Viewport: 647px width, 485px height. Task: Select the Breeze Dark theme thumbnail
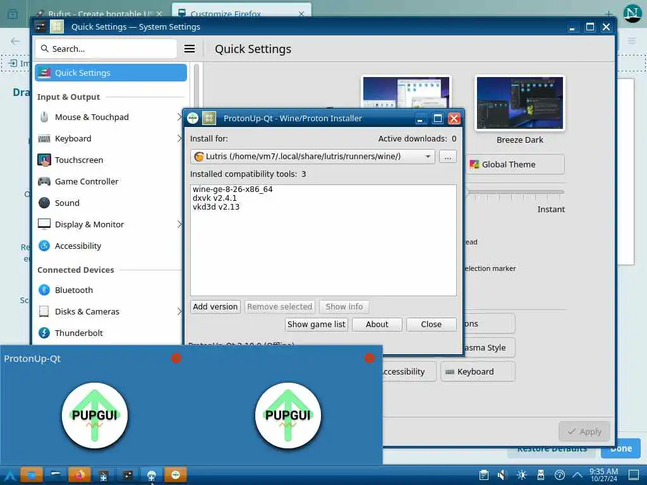pyautogui.click(x=519, y=103)
